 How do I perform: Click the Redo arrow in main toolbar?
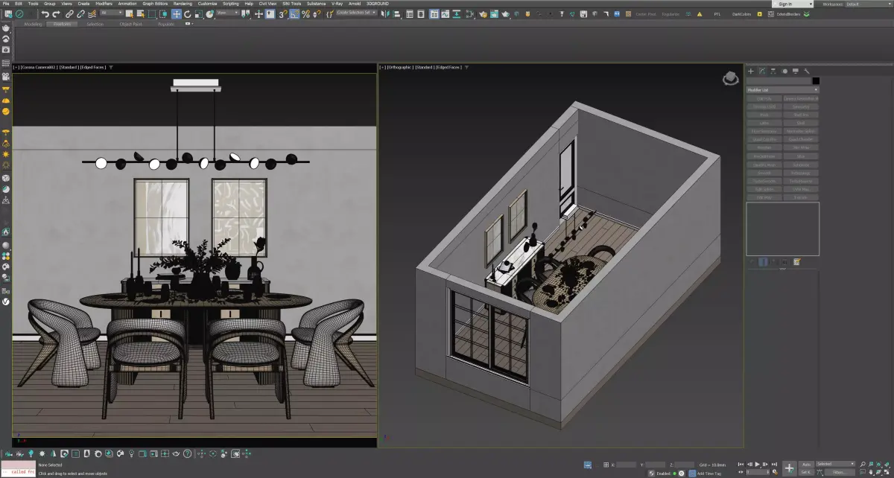[x=56, y=13]
